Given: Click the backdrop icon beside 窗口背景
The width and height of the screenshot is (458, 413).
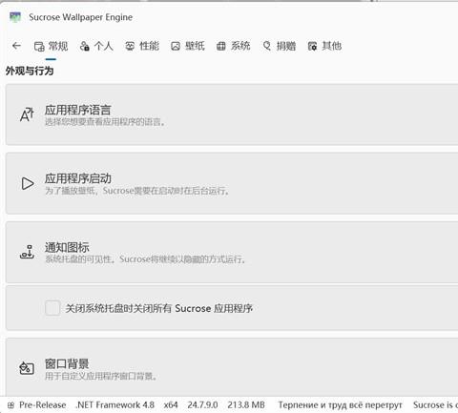Looking at the screenshot, I should coord(27,368).
